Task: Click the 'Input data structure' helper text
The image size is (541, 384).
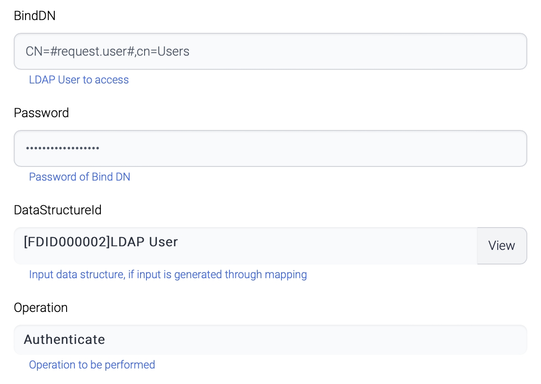Action: [x=167, y=275]
